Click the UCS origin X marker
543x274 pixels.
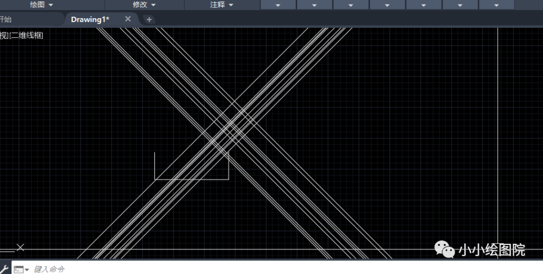pyautogui.click(x=20, y=247)
